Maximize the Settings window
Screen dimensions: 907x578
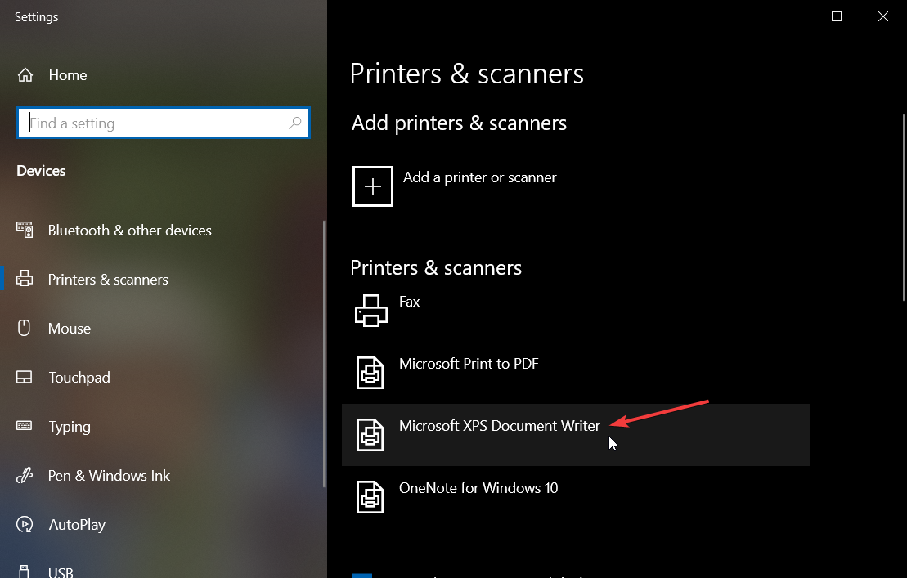point(837,16)
